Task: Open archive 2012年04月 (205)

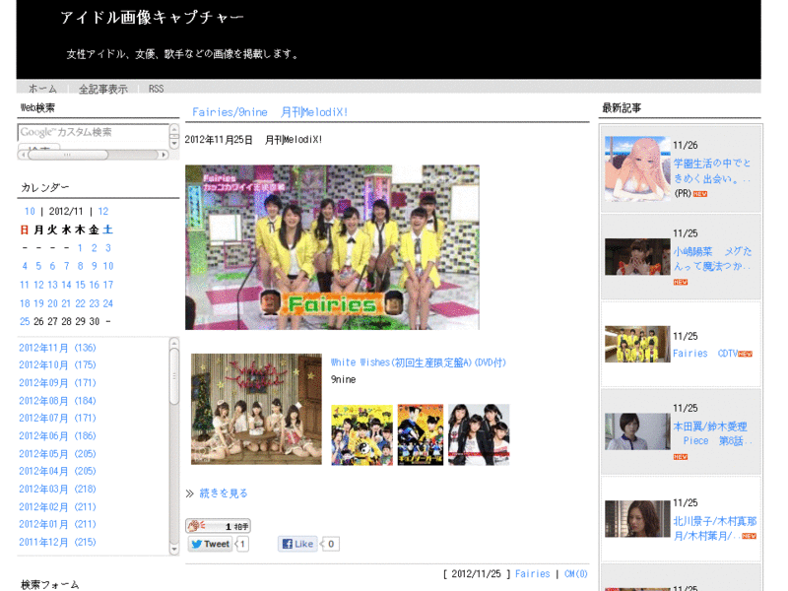Action: (x=57, y=472)
